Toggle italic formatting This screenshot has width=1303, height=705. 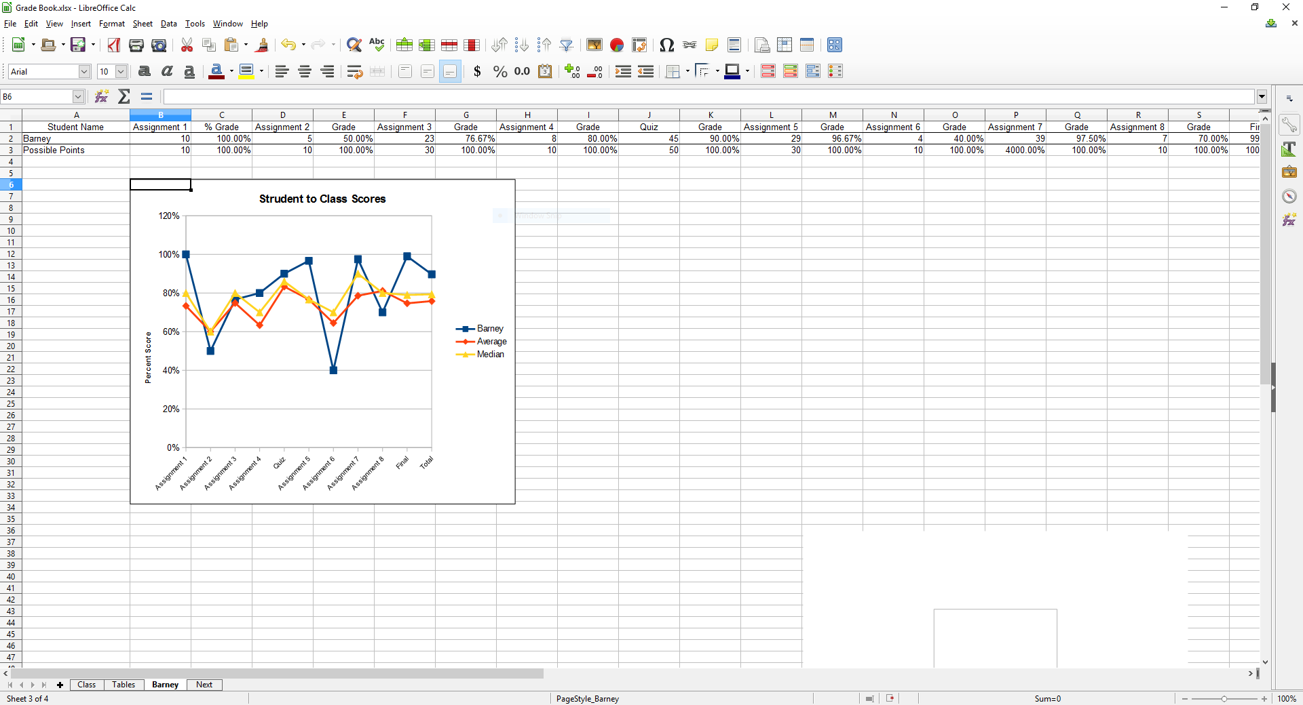coord(167,72)
